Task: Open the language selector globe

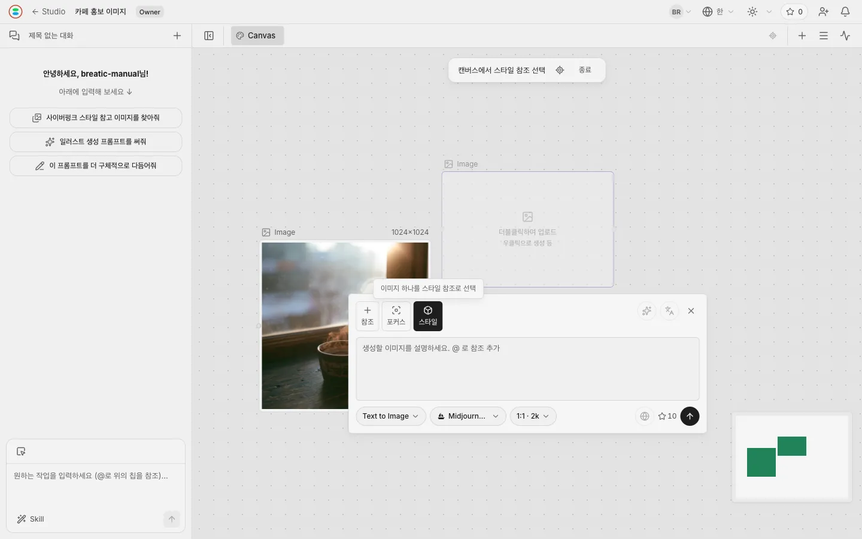Action: (718, 11)
